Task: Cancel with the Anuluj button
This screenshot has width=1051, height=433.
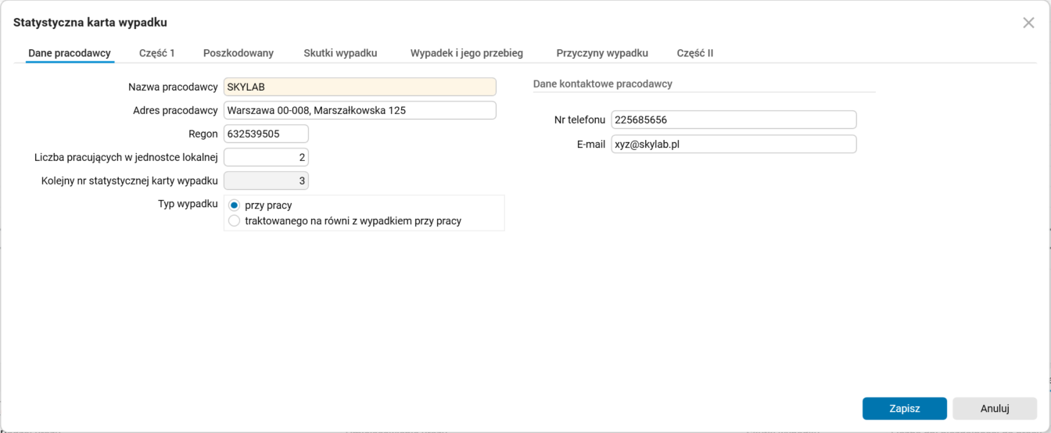Action: 995,408
